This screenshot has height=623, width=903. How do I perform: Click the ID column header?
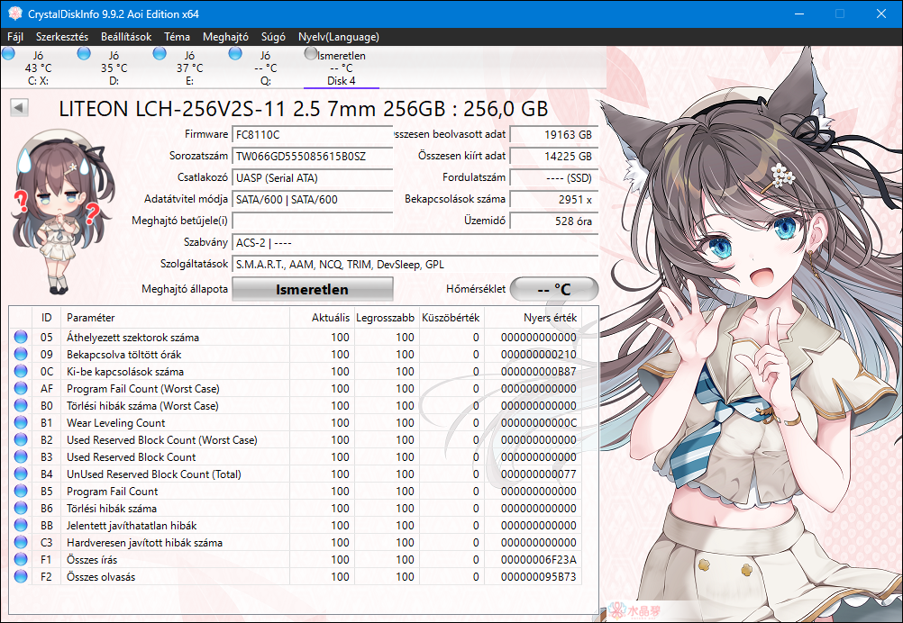click(x=47, y=318)
